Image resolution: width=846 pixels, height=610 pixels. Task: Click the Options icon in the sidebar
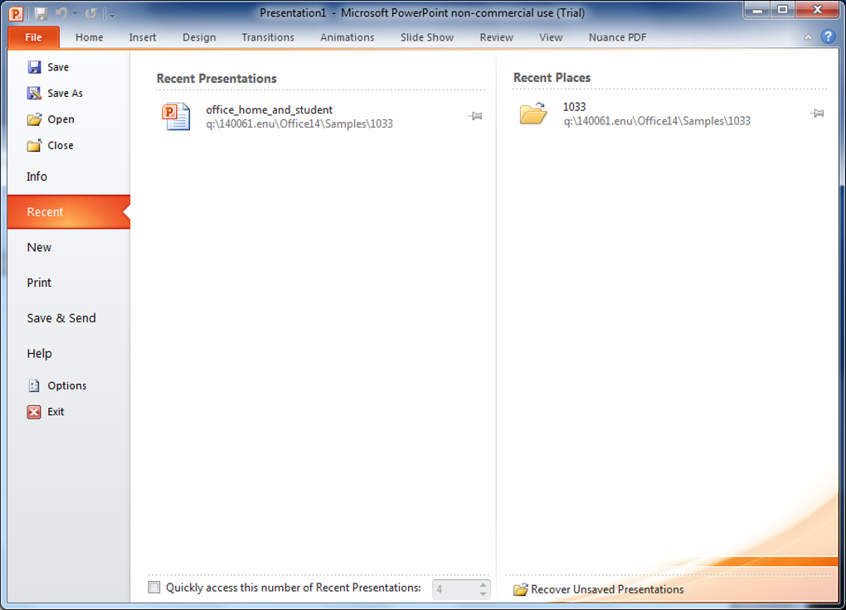(34, 385)
